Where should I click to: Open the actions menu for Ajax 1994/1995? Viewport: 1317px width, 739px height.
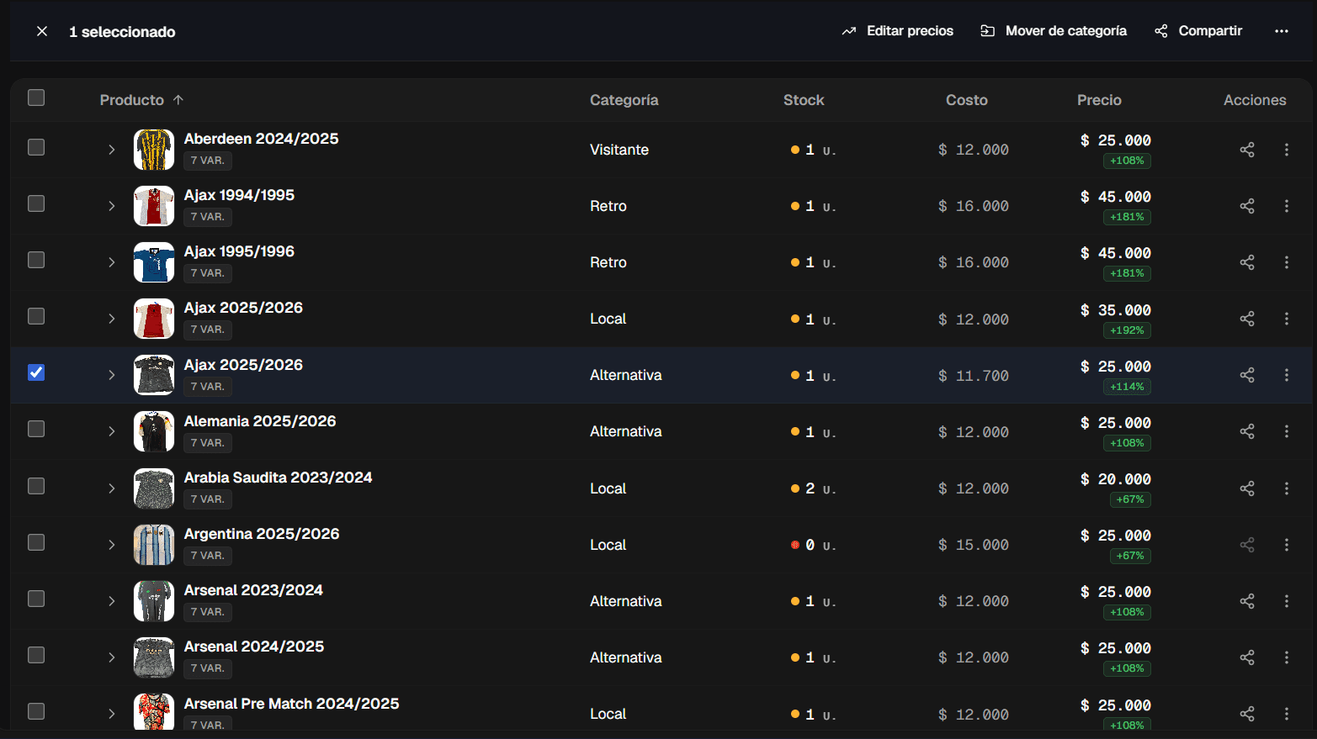(1287, 206)
